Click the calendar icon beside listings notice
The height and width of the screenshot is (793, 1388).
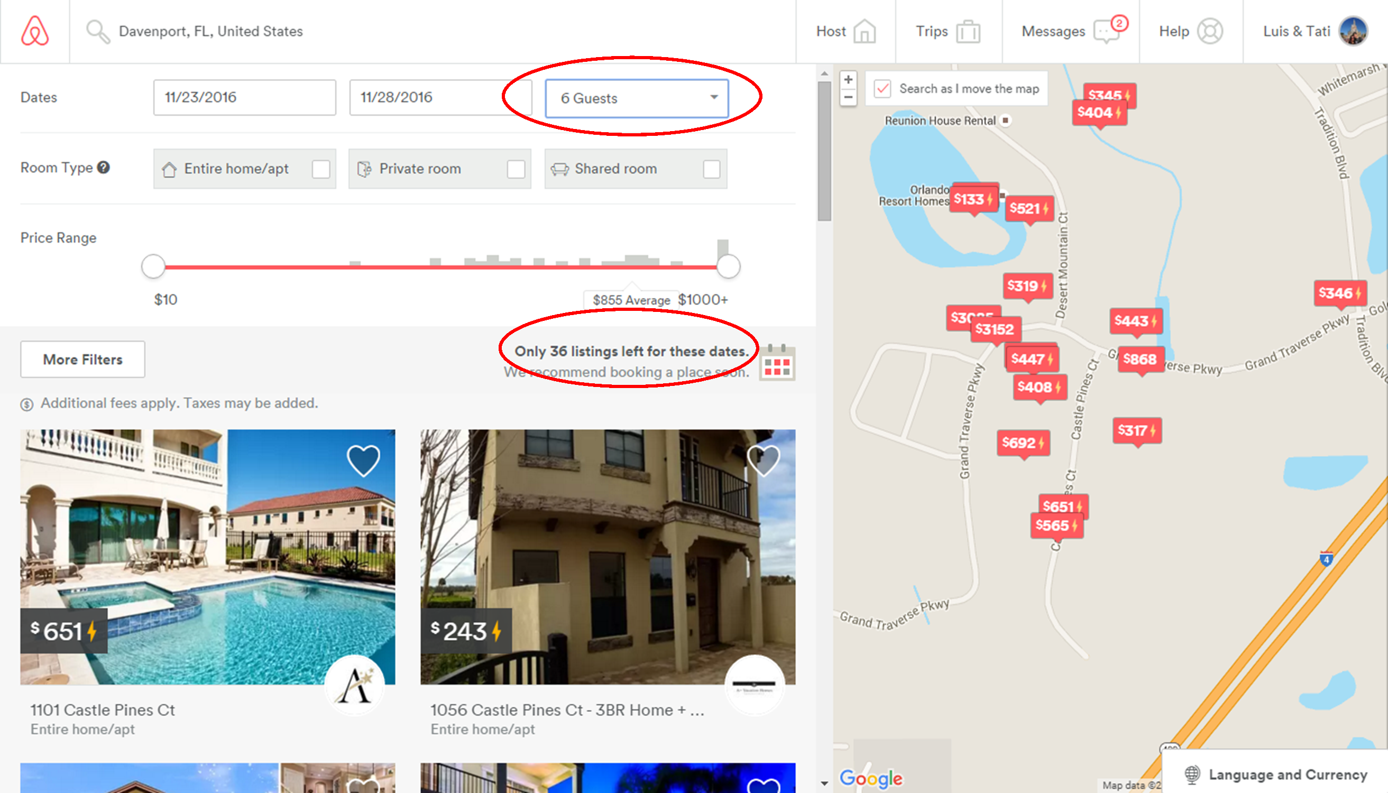(777, 362)
